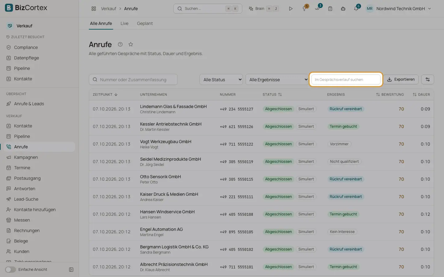Toggle the Einfache Ansicht switch
Screen dimensions: 444x277
(x=10, y=270)
